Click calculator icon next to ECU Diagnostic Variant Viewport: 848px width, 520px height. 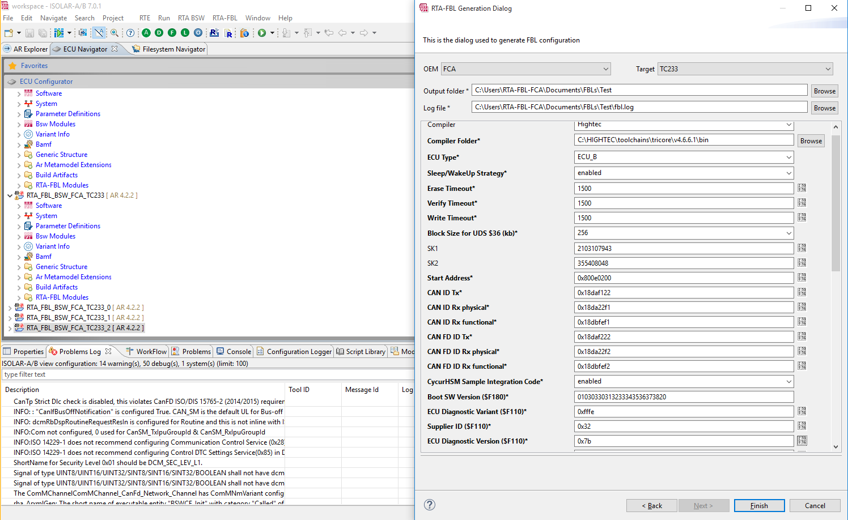[802, 411]
